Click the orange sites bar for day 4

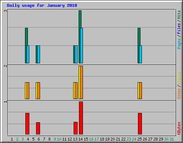[x=28, y=90]
